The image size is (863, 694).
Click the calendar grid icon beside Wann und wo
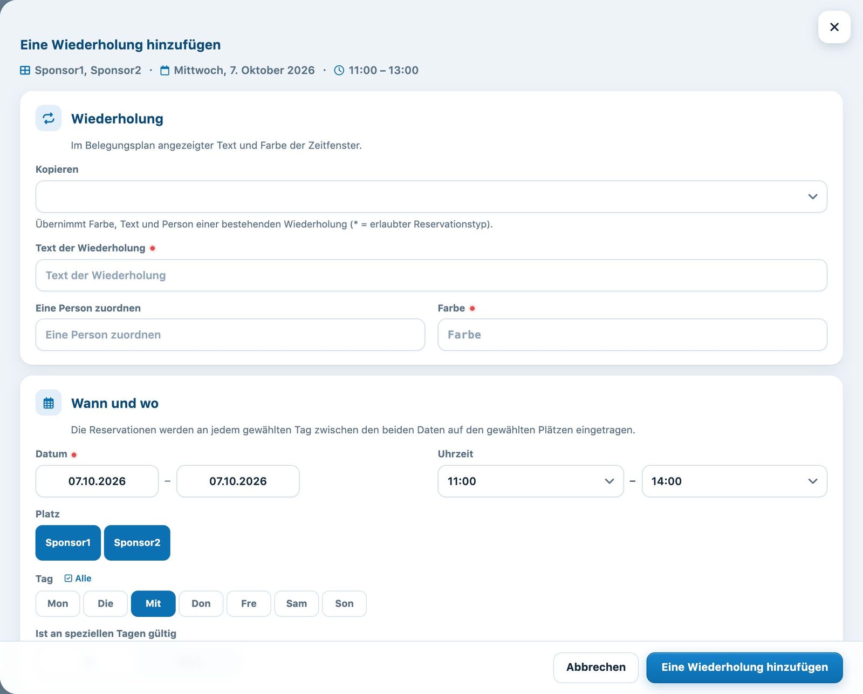click(49, 403)
